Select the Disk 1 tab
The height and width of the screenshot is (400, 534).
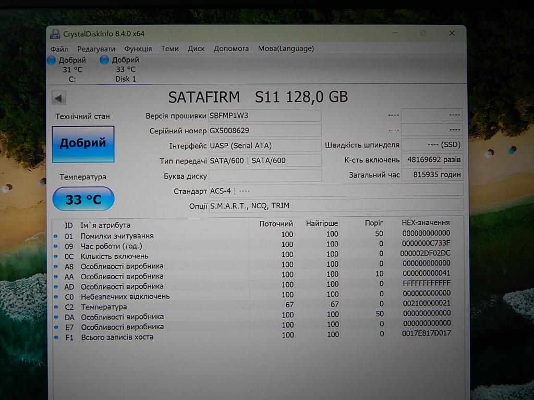[125, 69]
